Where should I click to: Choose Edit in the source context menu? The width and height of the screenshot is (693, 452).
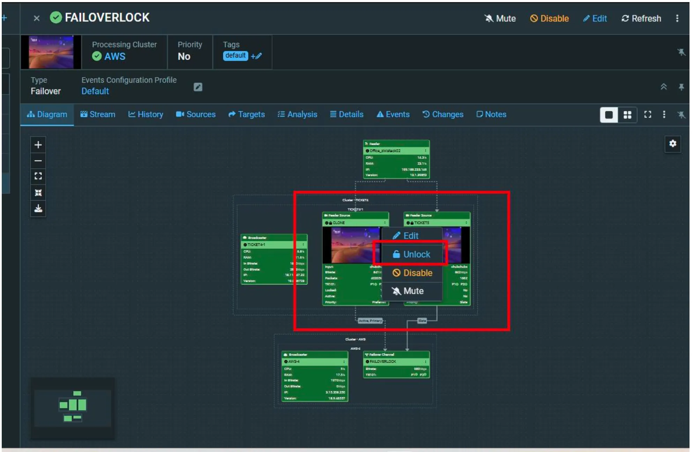click(412, 236)
